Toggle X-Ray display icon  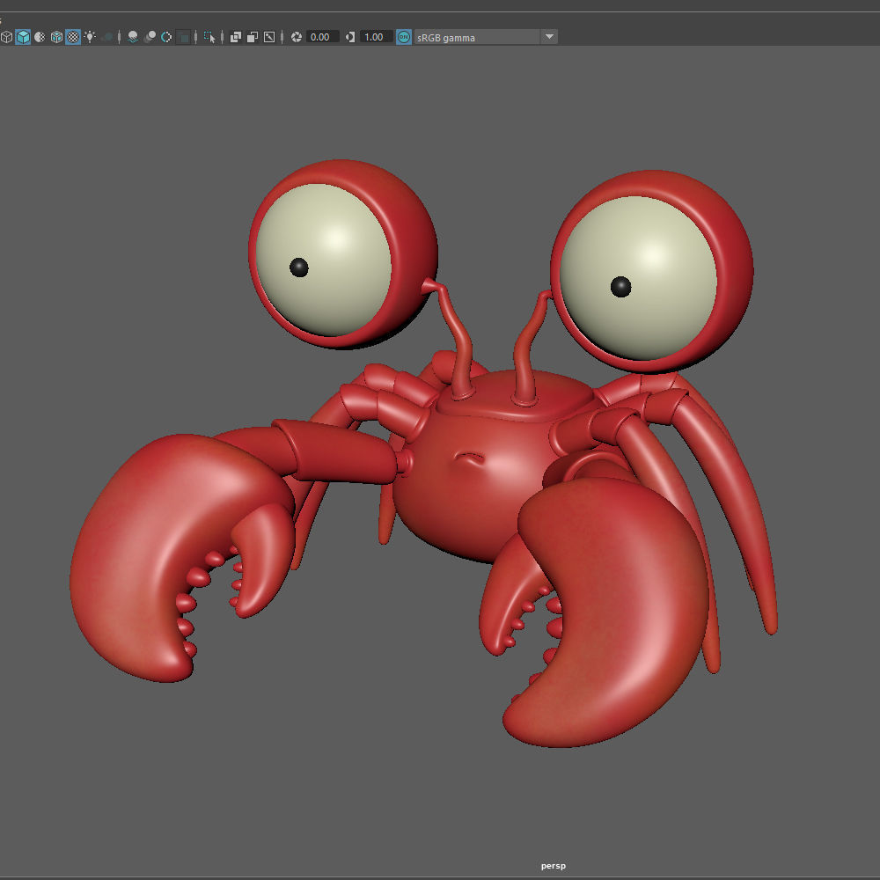236,37
